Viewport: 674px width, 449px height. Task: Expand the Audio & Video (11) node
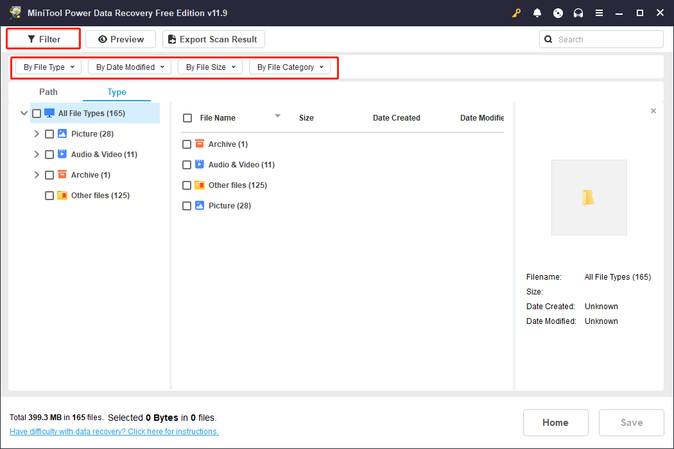pos(37,154)
